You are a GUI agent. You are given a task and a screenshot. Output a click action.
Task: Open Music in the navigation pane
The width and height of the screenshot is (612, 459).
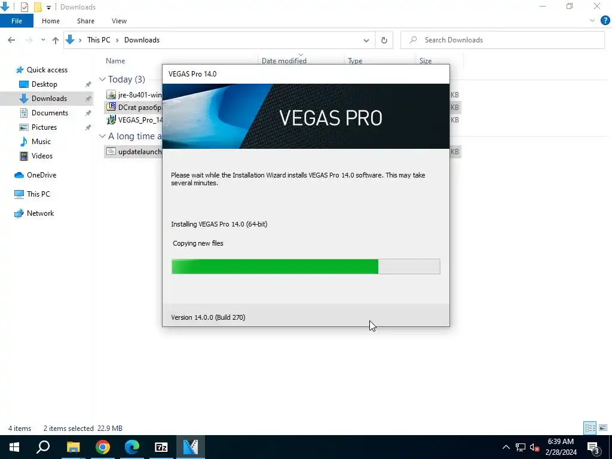click(x=41, y=141)
